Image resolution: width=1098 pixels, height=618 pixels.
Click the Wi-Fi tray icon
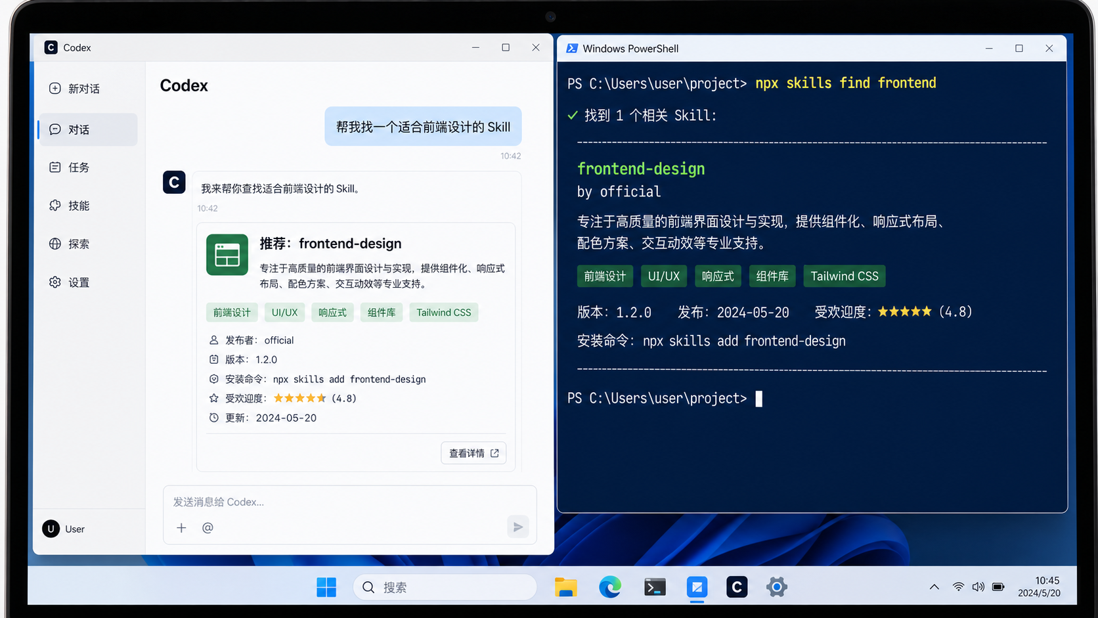pos(958,587)
